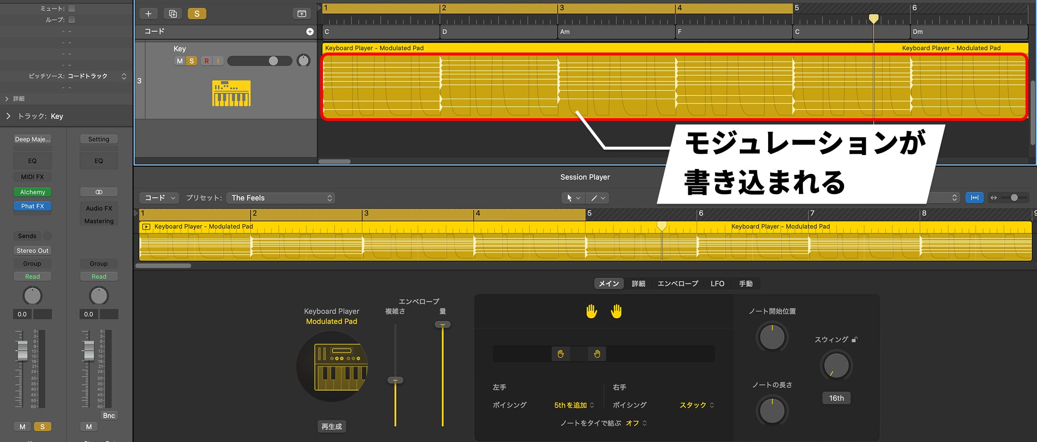The width and height of the screenshot is (1037, 442).
Task: Enable the ミュート checkbox
Action: (x=71, y=8)
